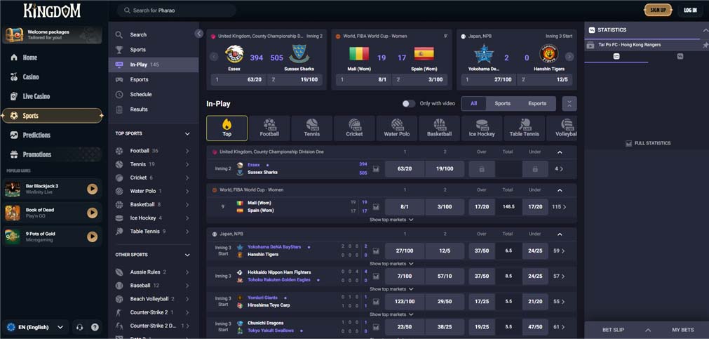
Task: Collapse County Championship Division One league
Action: (560, 152)
